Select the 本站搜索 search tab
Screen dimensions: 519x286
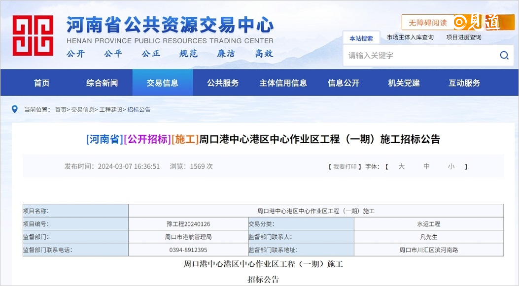(361, 38)
